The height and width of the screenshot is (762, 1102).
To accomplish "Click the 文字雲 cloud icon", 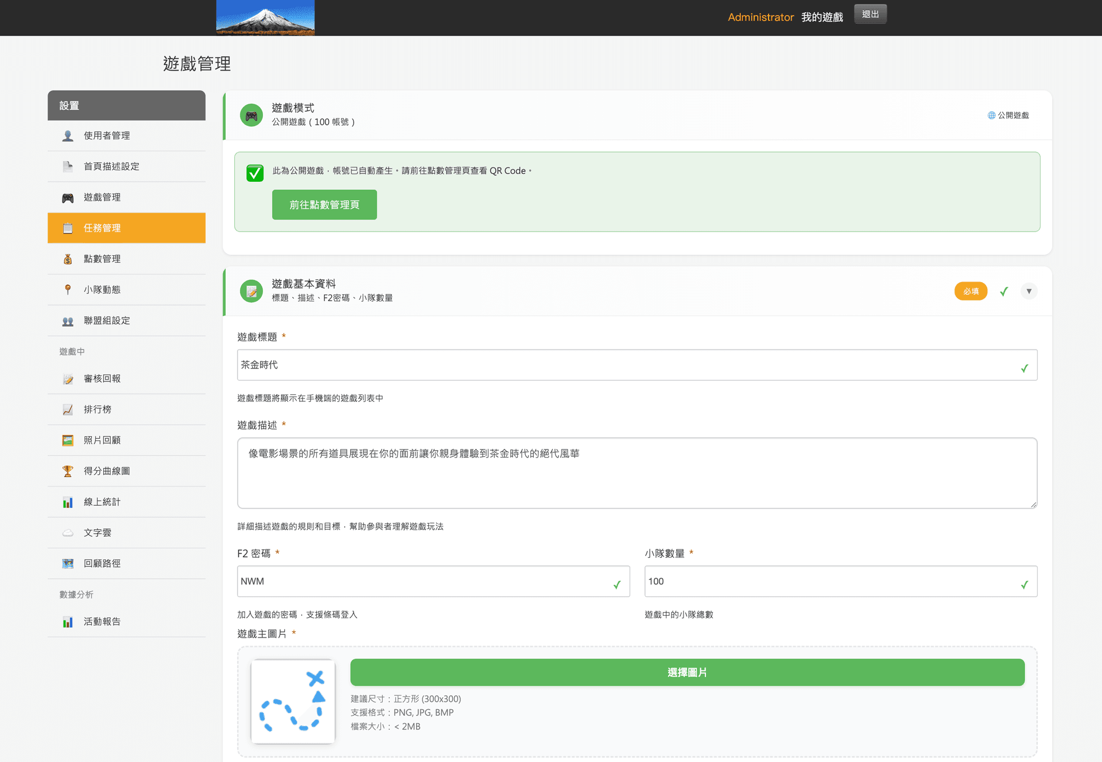I will pyautogui.click(x=67, y=532).
